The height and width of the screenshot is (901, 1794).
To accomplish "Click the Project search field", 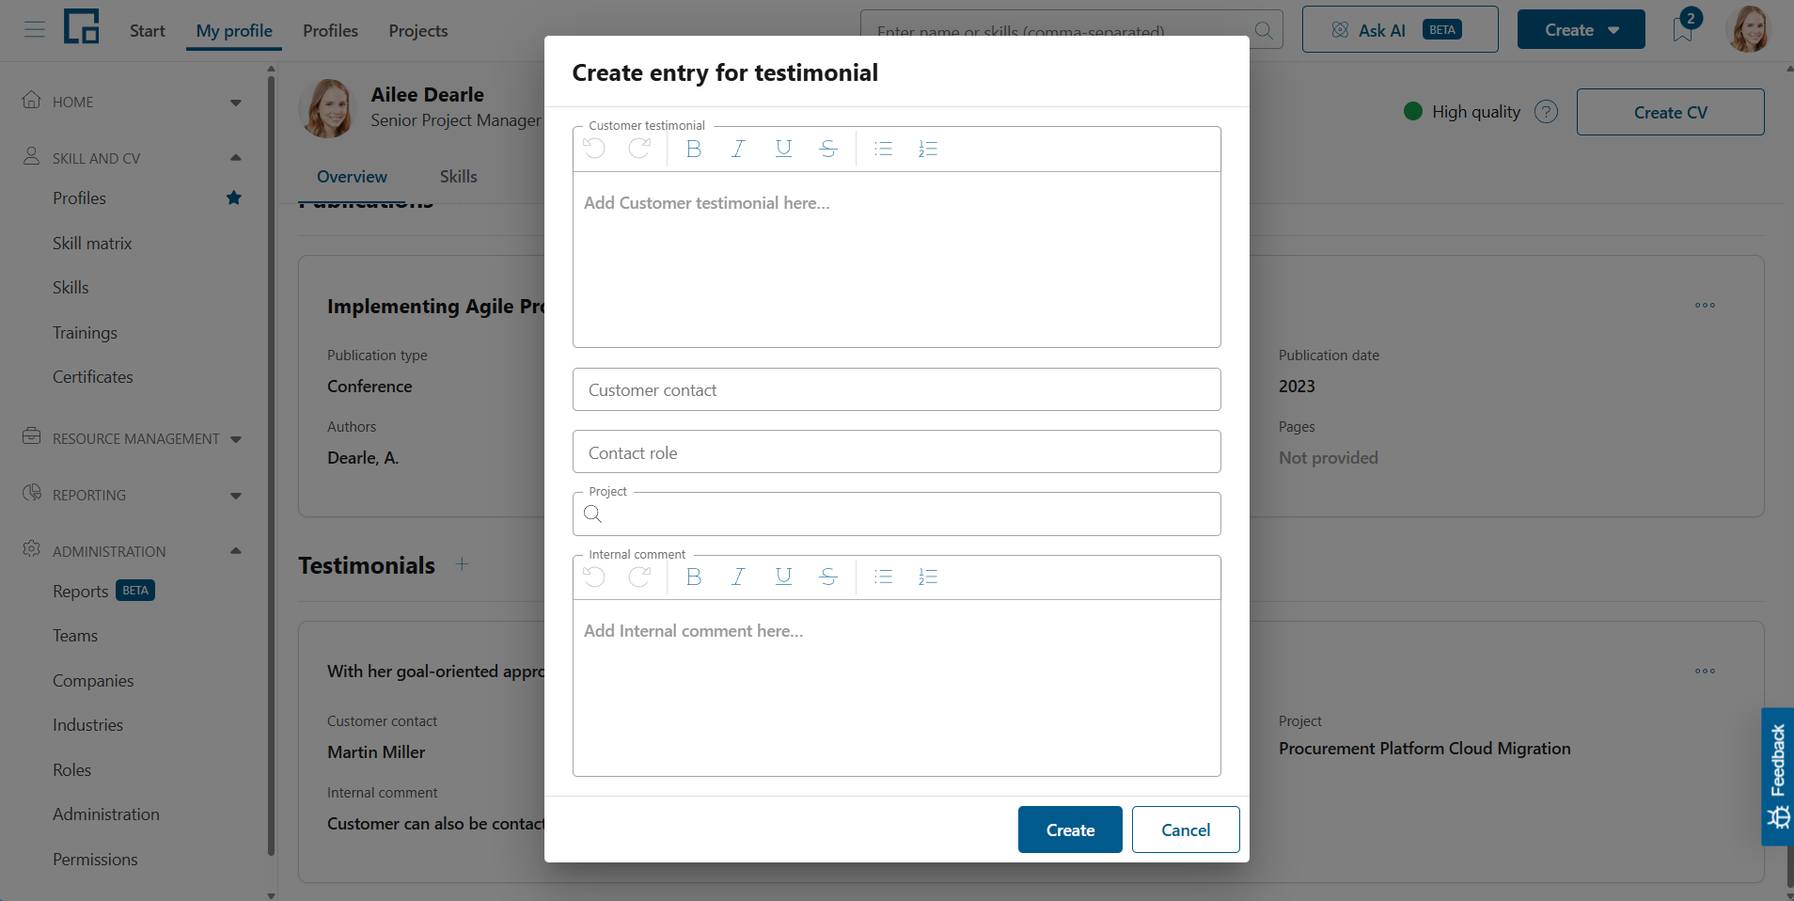I will click(896, 514).
